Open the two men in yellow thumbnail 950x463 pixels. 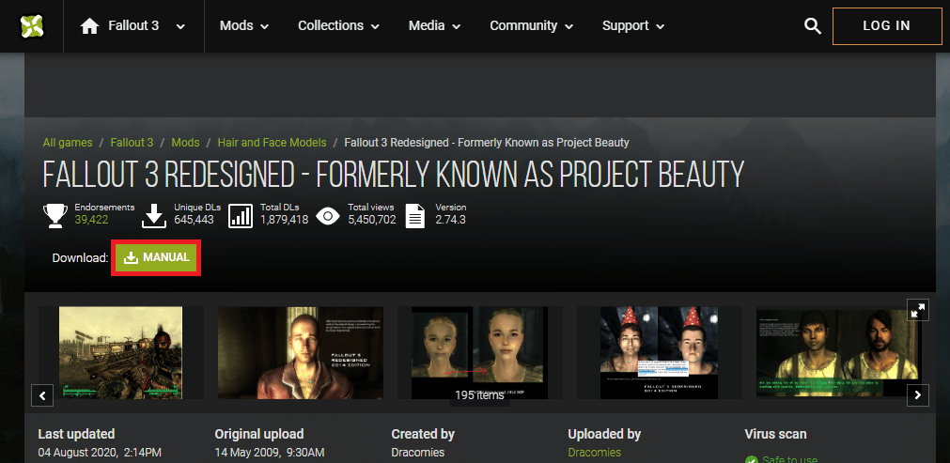pyautogui.click(x=838, y=352)
